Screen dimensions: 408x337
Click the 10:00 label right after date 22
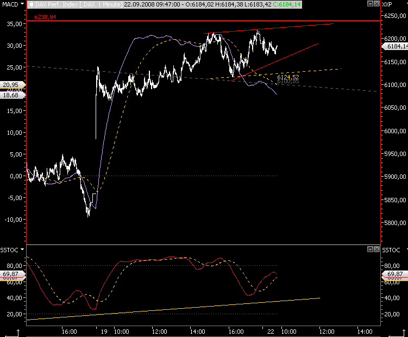[x=289, y=332]
